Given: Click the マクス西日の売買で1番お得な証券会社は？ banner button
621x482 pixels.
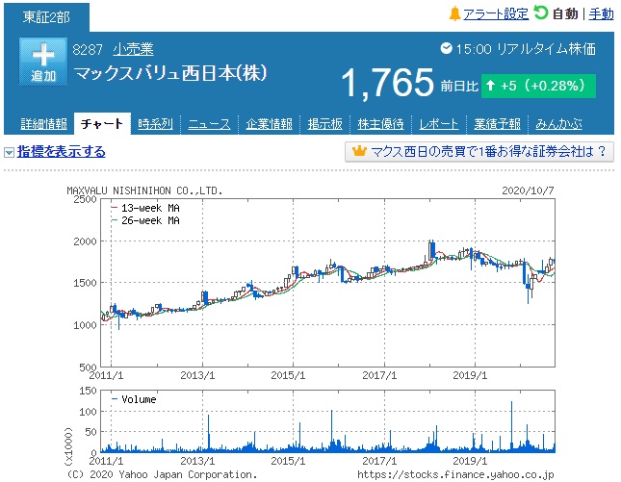Looking at the screenshot, I should [x=479, y=152].
